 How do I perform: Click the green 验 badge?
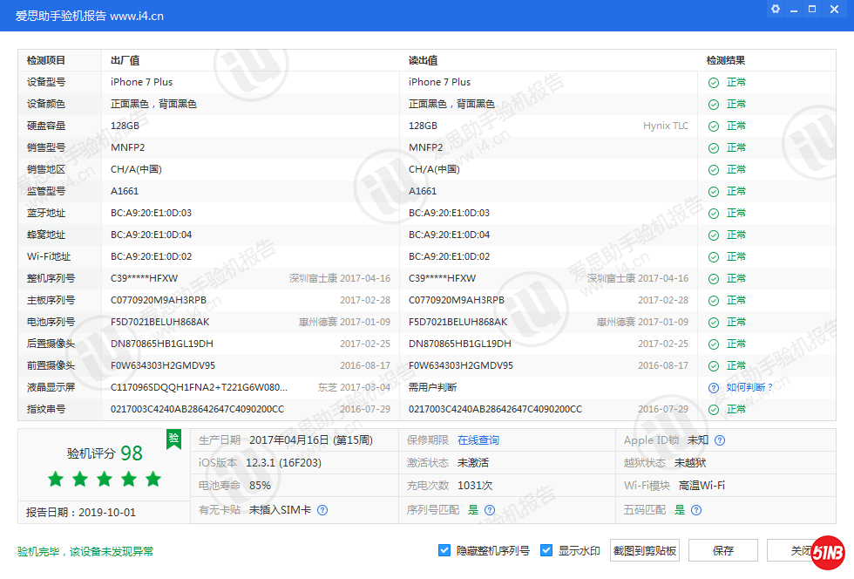pyautogui.click(x=174, y=438)
